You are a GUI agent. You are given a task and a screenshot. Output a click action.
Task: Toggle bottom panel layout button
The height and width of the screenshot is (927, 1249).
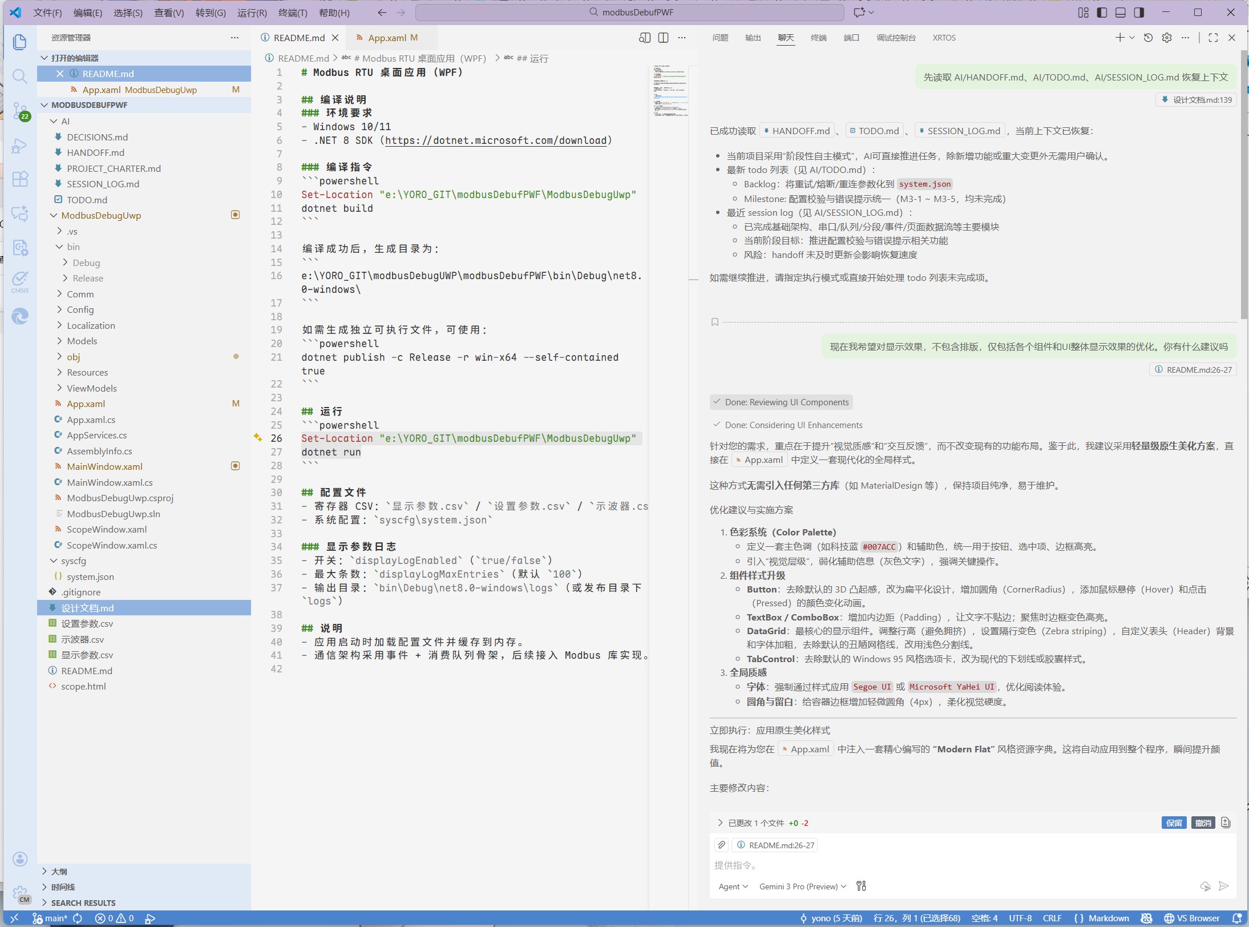[1120, 13]
